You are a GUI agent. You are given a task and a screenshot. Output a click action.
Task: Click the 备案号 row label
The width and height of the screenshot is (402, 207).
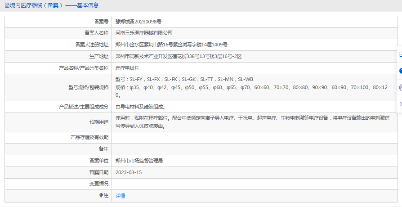tap(101, 22)
